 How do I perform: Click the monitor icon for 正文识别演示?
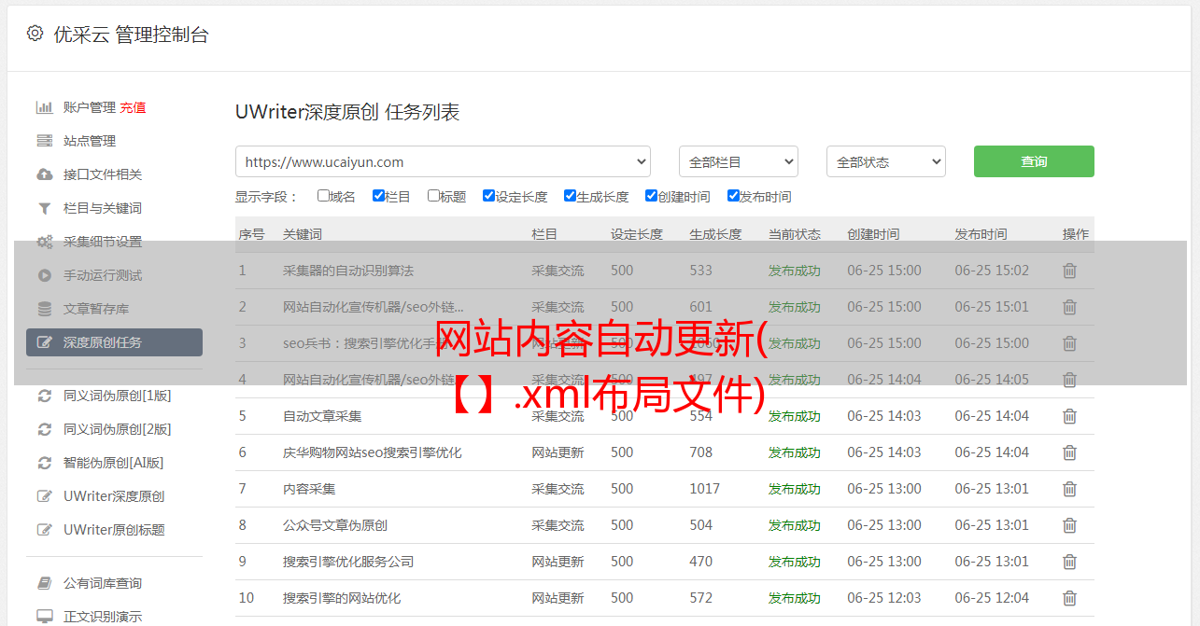coord(44,617)
